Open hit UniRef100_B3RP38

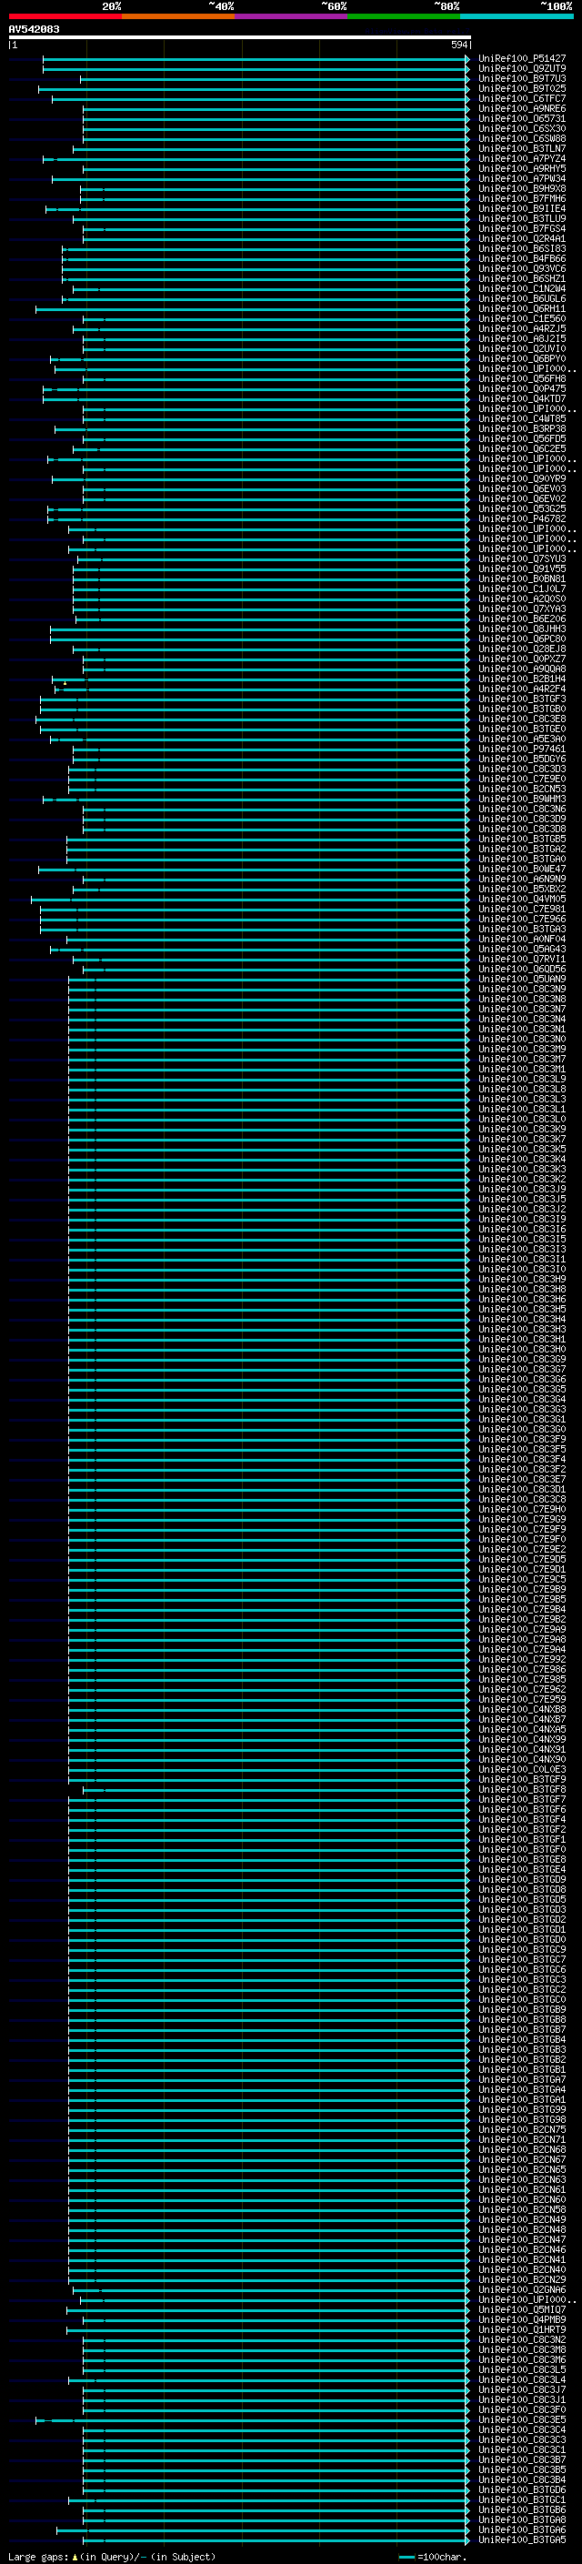[x=522, y=429]
